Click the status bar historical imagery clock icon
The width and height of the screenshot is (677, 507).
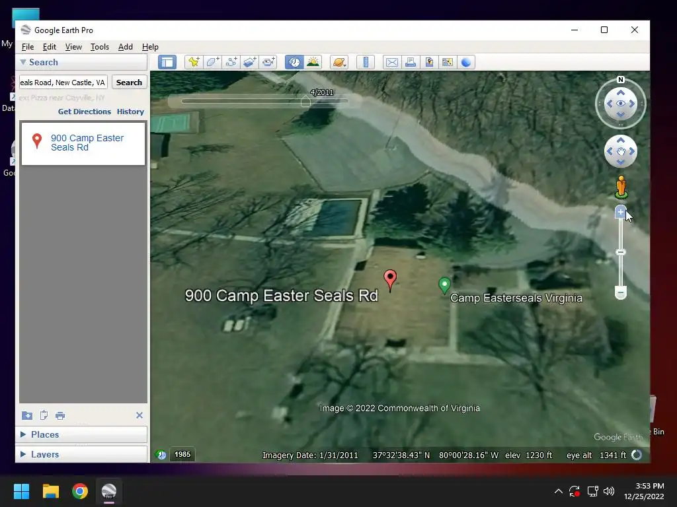click(161, 454)
